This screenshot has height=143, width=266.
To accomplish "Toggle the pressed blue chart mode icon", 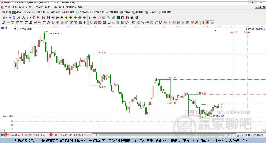I will [10, 18].
